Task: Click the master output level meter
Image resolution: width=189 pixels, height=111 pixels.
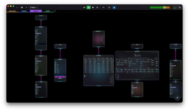Action: tap(160, 7)
